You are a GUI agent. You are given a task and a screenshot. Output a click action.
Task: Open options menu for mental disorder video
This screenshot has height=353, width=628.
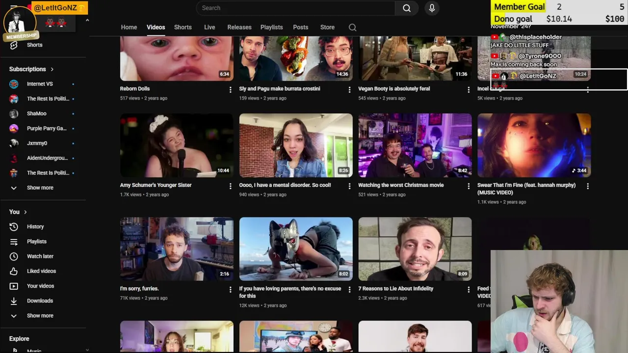click(349, 186)
